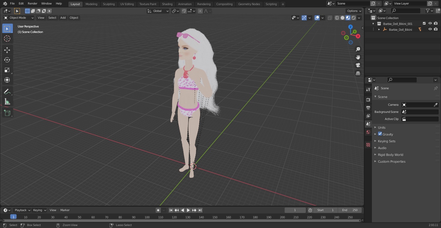Expand the Barbie_Doll_Bikini tree item

tap(379, 29)
